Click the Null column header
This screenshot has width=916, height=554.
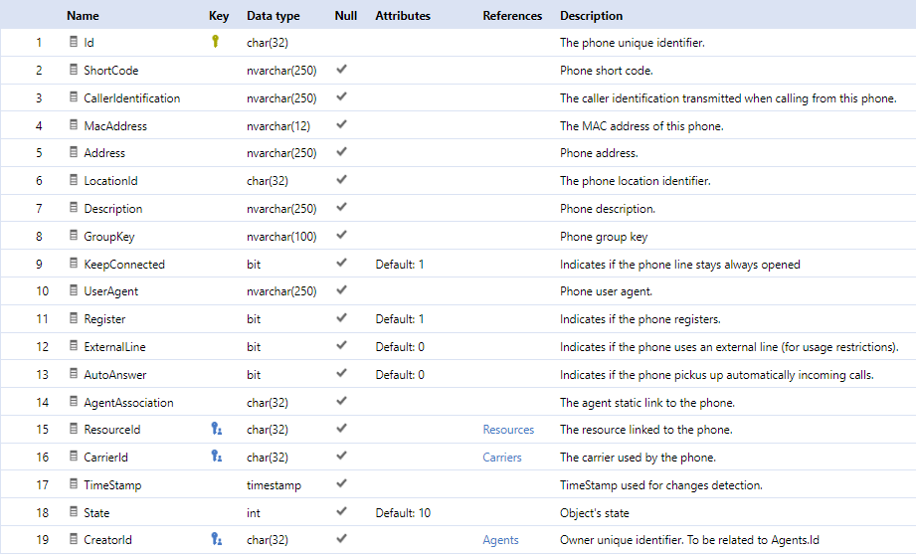click(346, 16)
